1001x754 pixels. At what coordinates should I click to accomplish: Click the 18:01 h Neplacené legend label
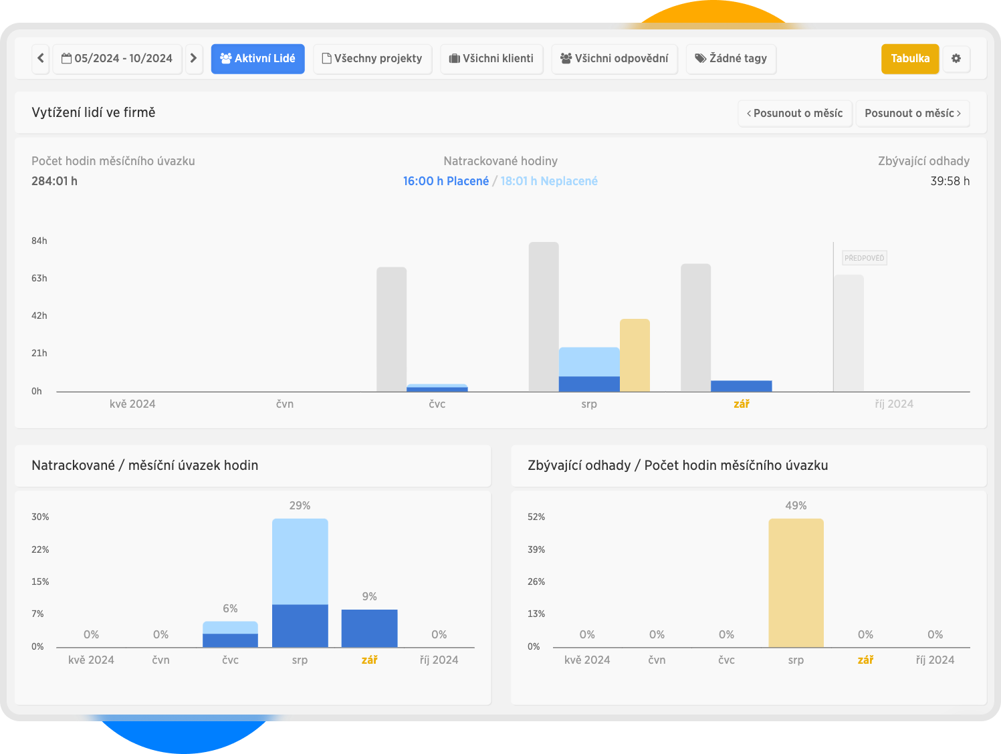coord(549,181)
